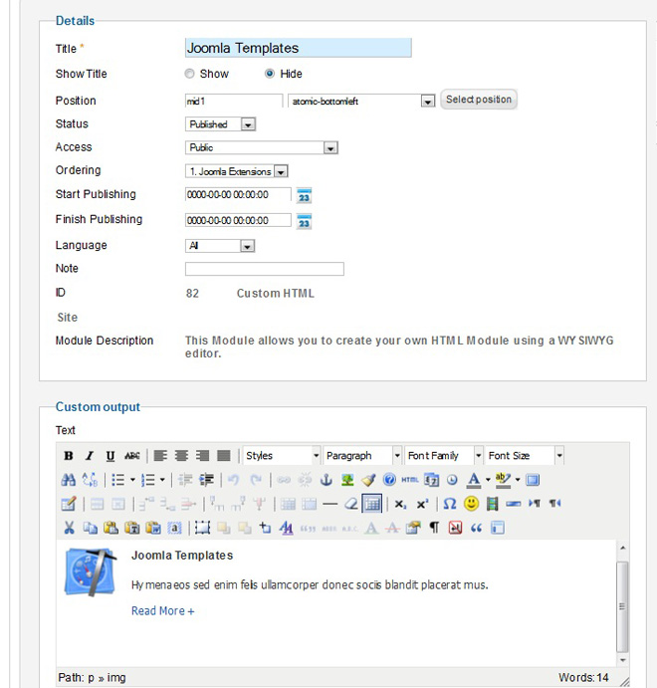Open the emoticon smiley picker
657x688 pixels.
[471, 504]
